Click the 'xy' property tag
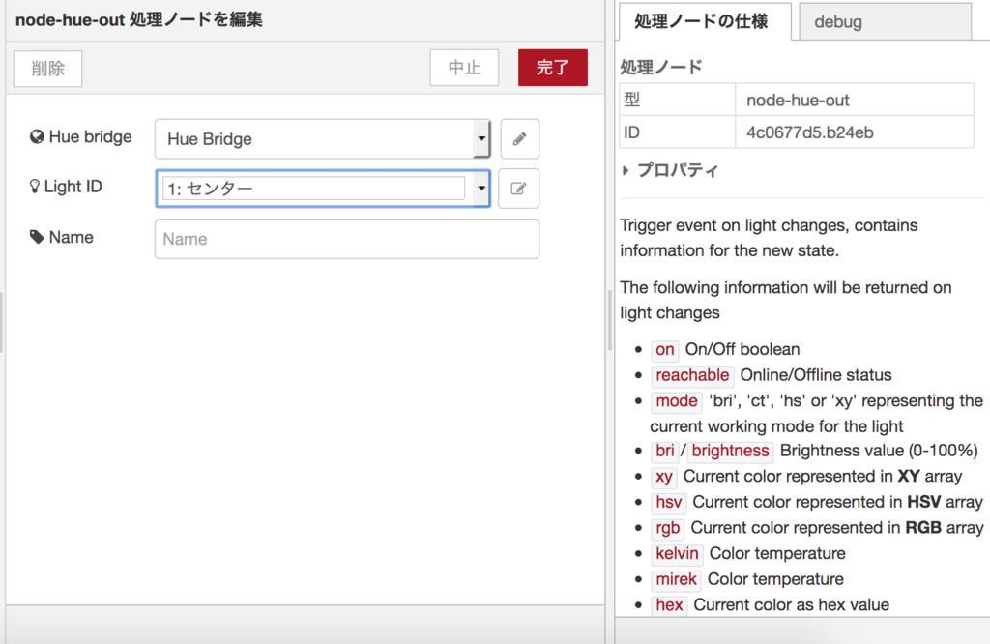This screenshot has width=990, height=644. click(663, 477)
